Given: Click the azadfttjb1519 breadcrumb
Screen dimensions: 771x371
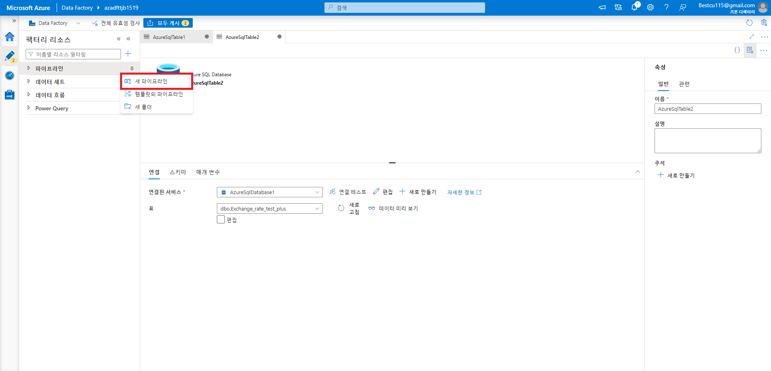Looking at the screenshot, I should click(121, 8).
